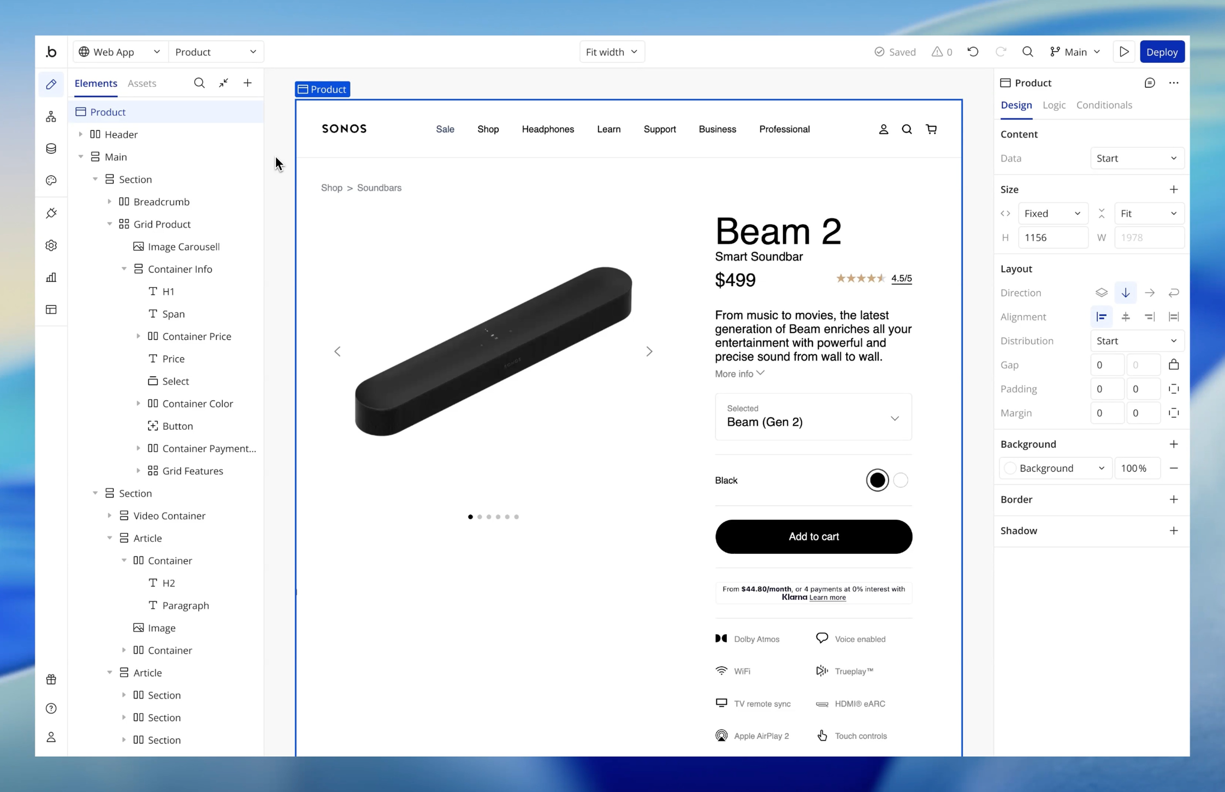Open the Workflow tree sidebar icon
Screen dimensions: 1225x792
tap(51, 117)
